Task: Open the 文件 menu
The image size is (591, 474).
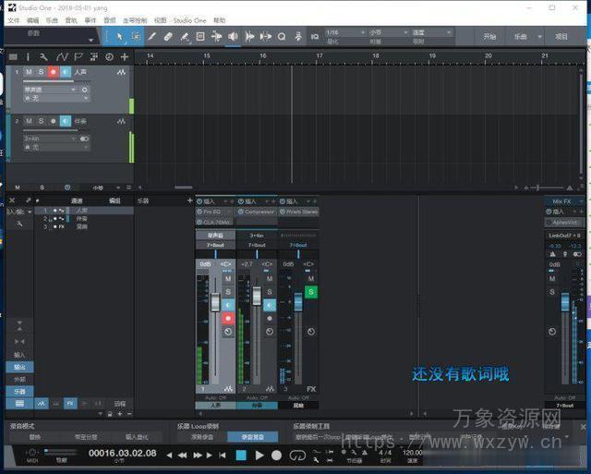Action: (13, 19)
